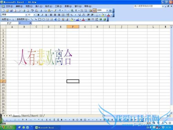Click the Cut scissors icon
This screenshot has width=173, height=130.
[x=41, y=10]
